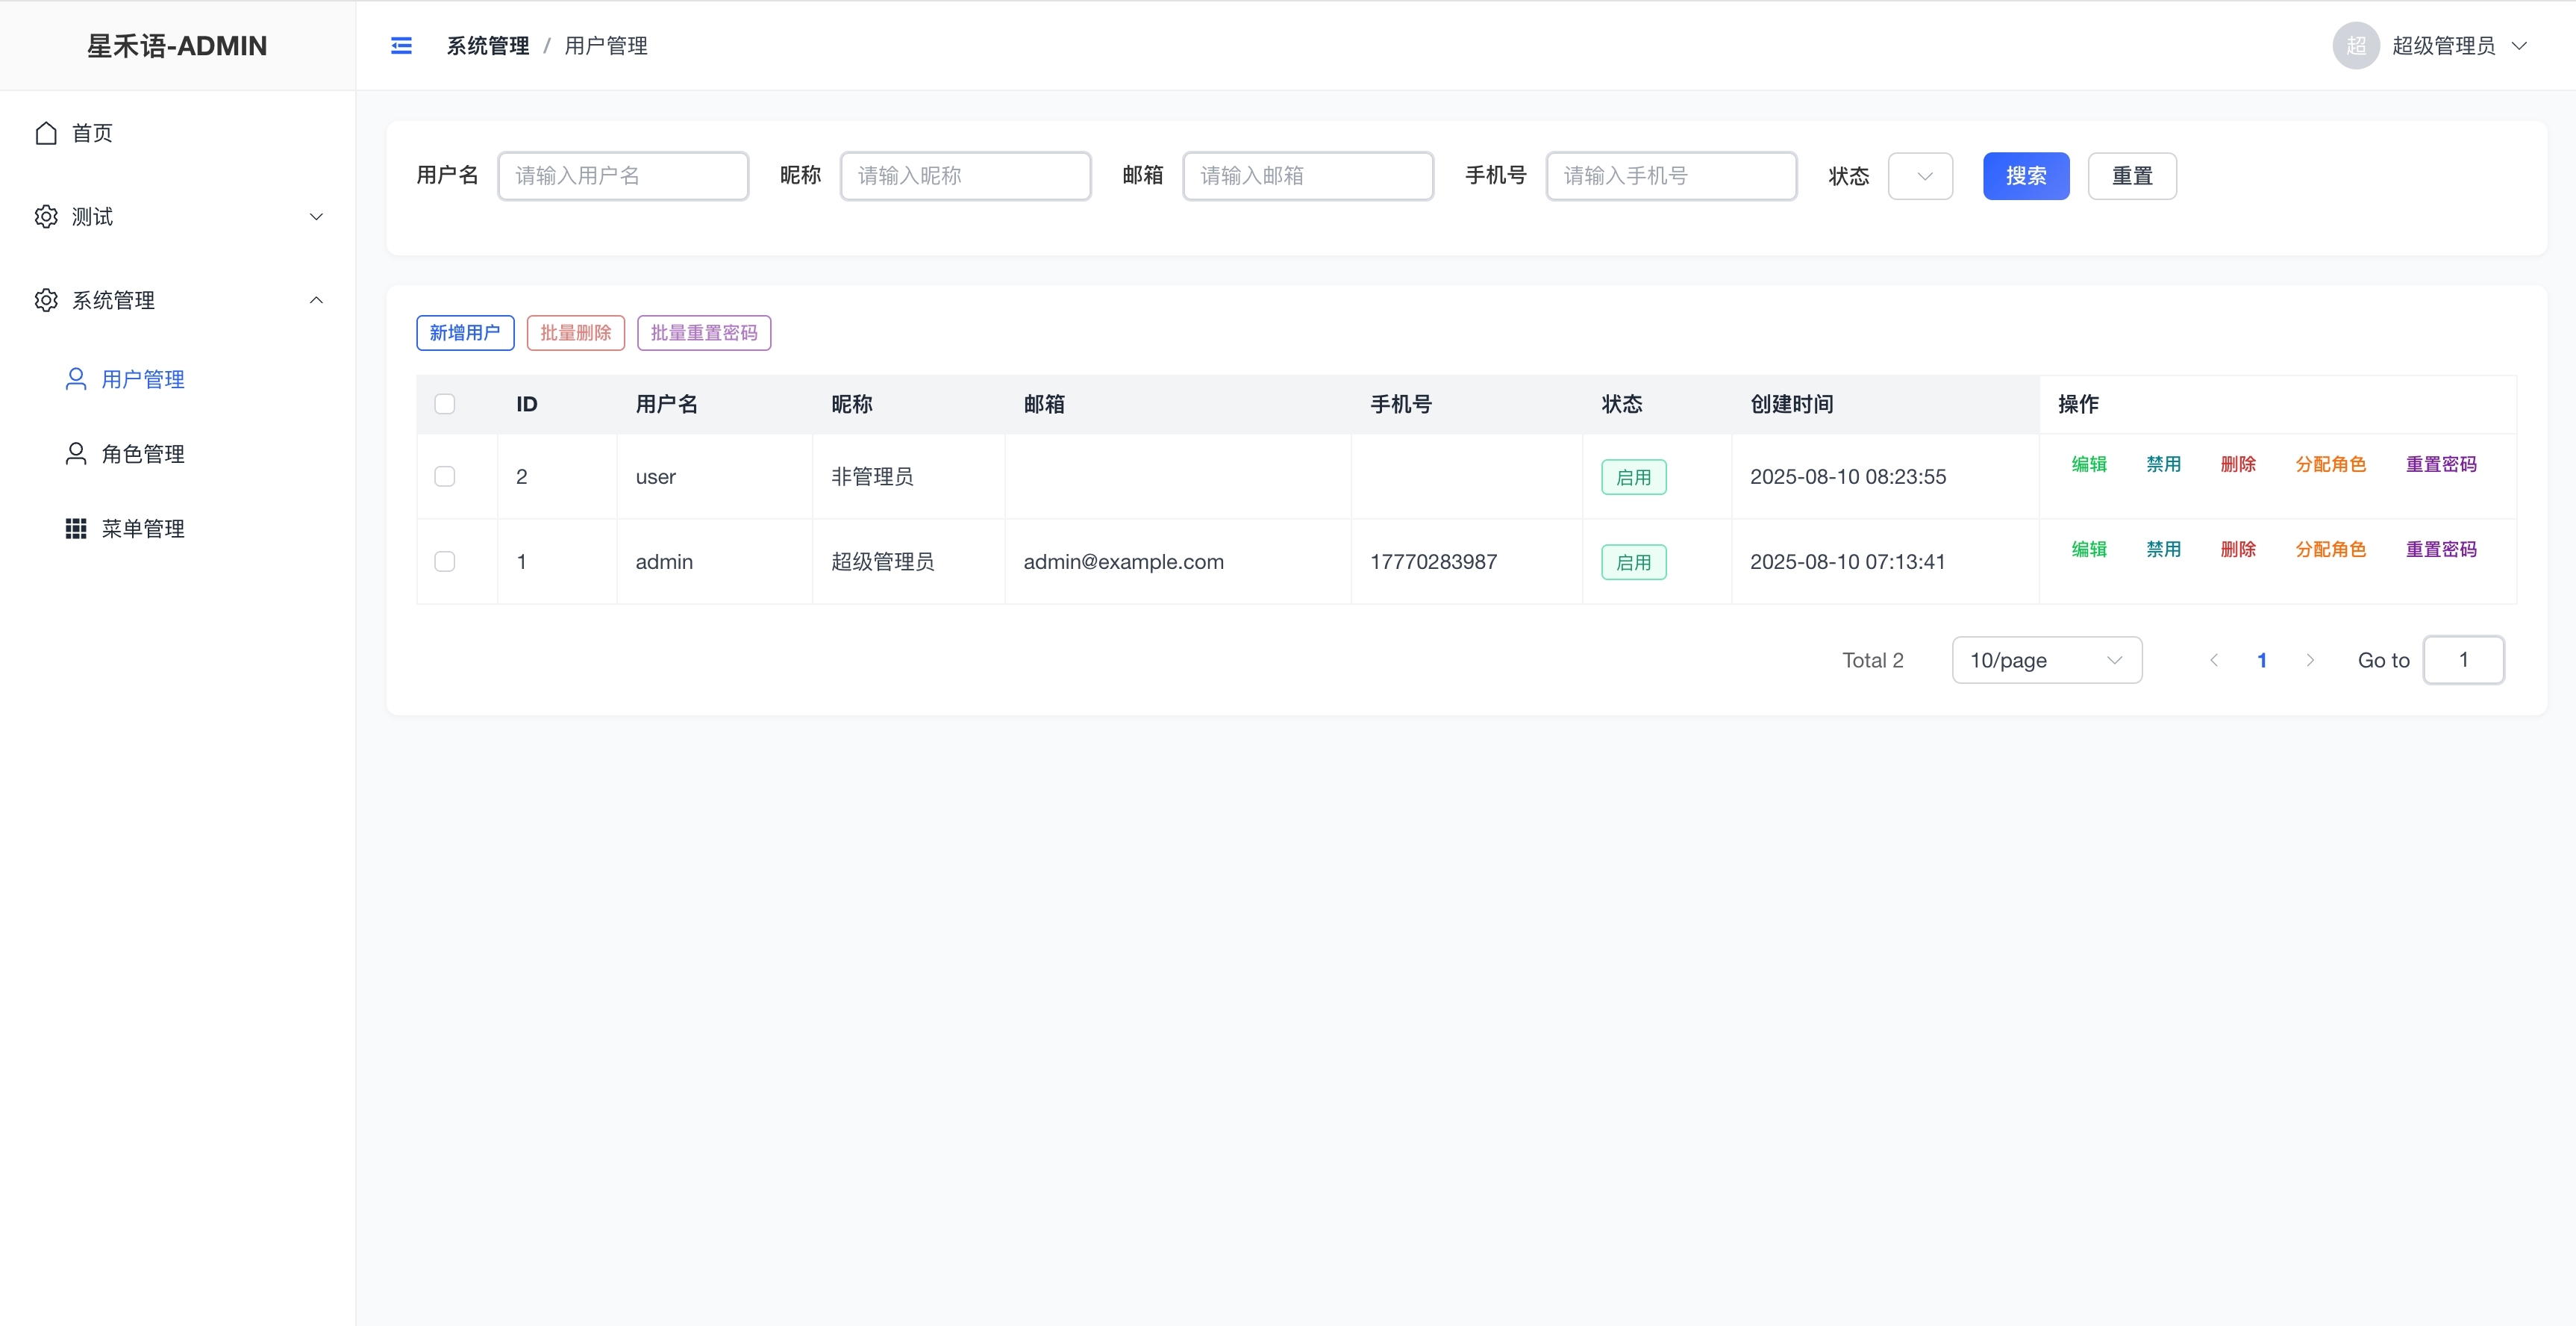Click 编辑 for the admin row
The image size is (2576, 1326).
click(2089, 550)
